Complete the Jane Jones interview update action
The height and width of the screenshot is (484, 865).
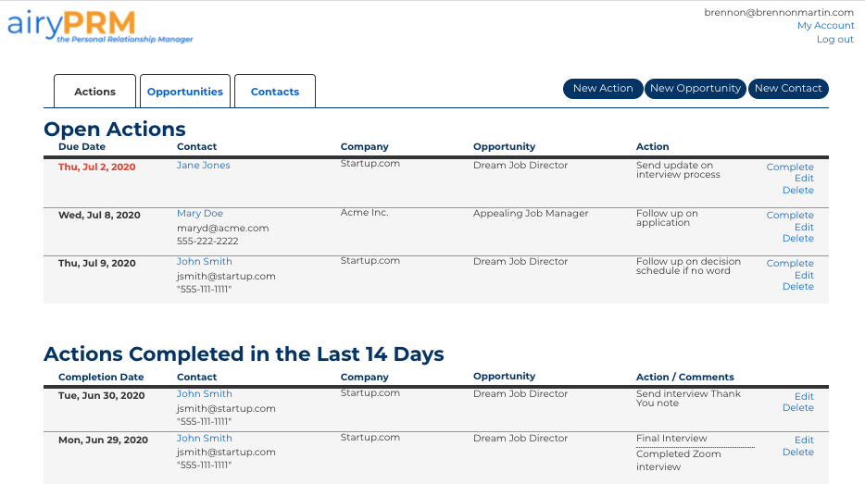pyautogui.click(x=790, y=168)
